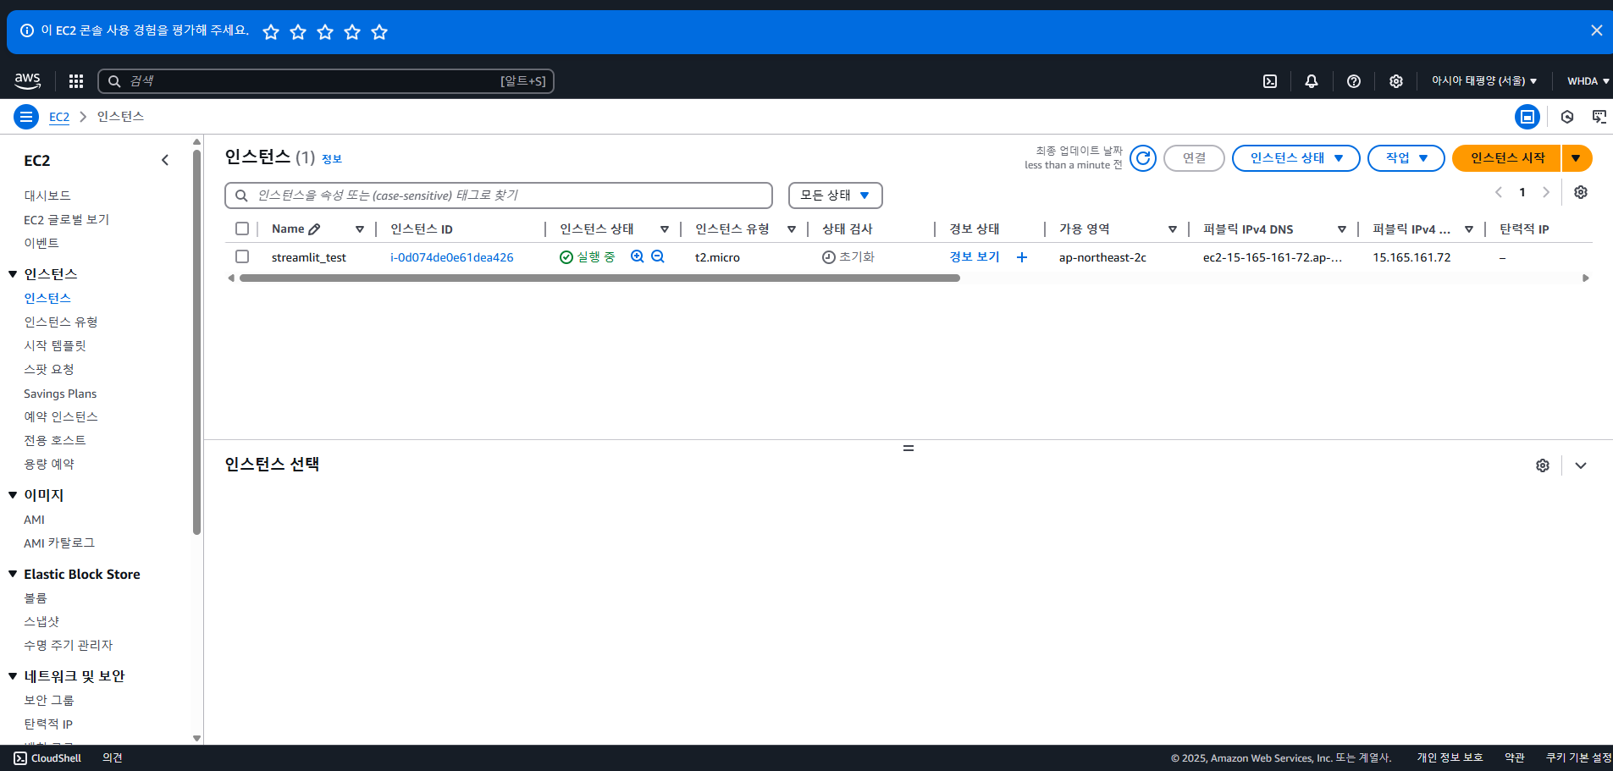Image resolution: width=1613 pixels, height=771 pixels.
Task: Open 시작 템플릿 in sidebar
Action: [x=55, y=345]
